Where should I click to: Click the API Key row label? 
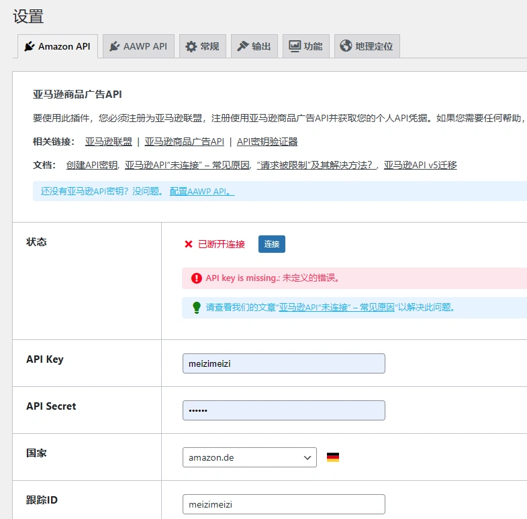click(45, 359)
